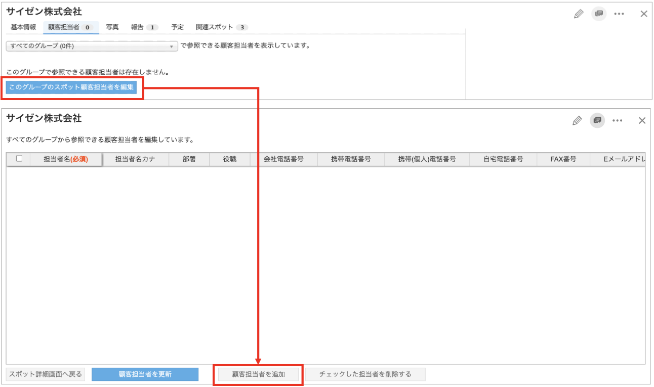Click スポット詳細画面へ戻る button

[x=46, y=374]
